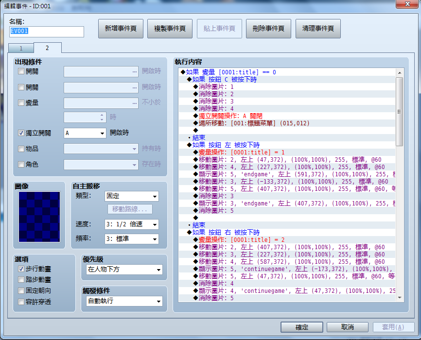The width and height of the screenshot is (421, 340).
Task: Select the line 如果 按鈕 右 被按下時
Action: coord(287,232)
